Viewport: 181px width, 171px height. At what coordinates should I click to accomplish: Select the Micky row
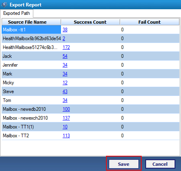pos(90,83)
